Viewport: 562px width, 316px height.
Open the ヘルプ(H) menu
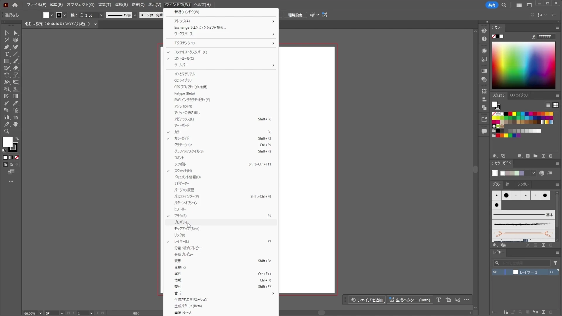pyautogui.click(x=202, y=5)
